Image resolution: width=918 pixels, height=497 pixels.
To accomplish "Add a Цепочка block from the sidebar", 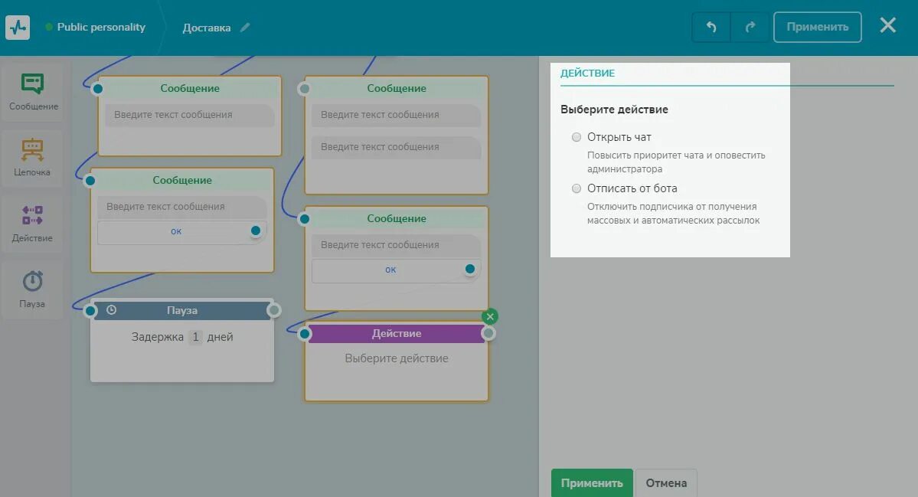I will click(x=32, y=158).
